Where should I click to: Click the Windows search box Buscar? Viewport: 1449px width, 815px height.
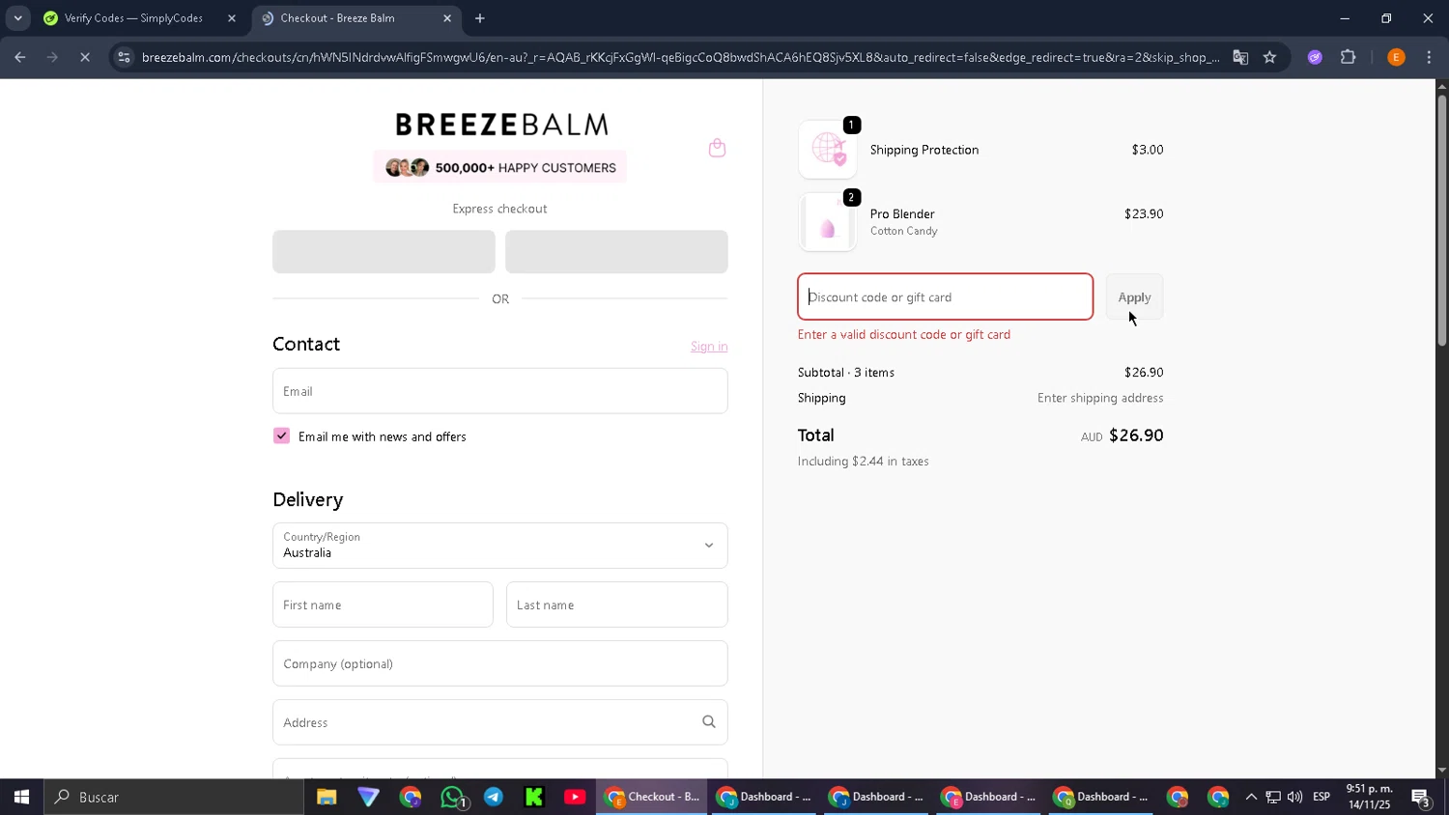pos(174,797)
